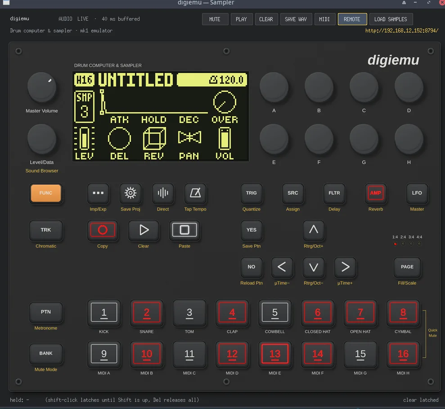
Task: Click the PTN pattern button
Action: point(46,312)
